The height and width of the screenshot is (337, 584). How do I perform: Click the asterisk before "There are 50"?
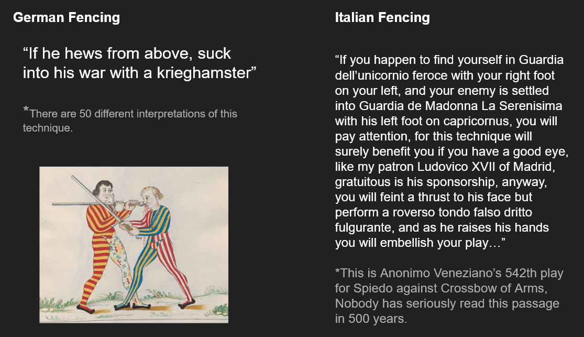point(26,111)
